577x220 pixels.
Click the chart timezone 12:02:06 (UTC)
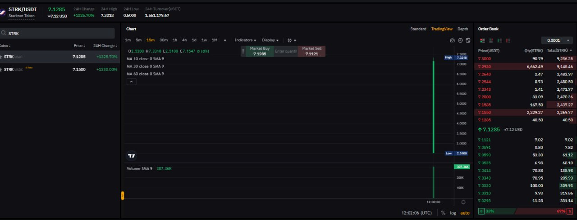coord(417,213)
